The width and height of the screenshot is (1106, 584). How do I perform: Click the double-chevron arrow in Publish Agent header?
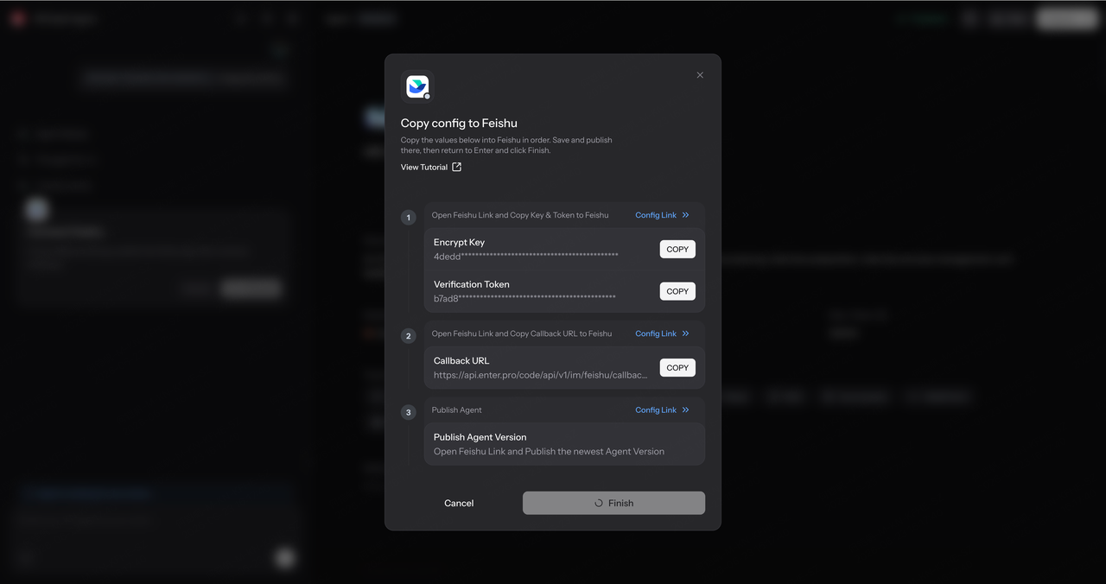point(686,409)
